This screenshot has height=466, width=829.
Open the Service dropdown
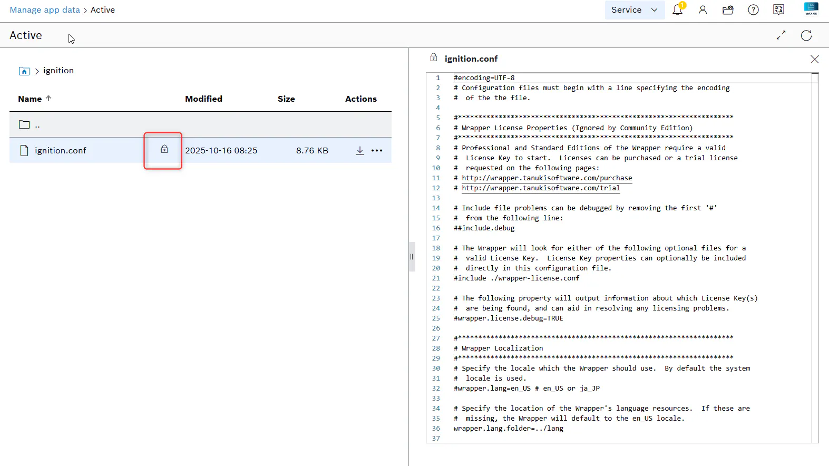pos(635,10)
